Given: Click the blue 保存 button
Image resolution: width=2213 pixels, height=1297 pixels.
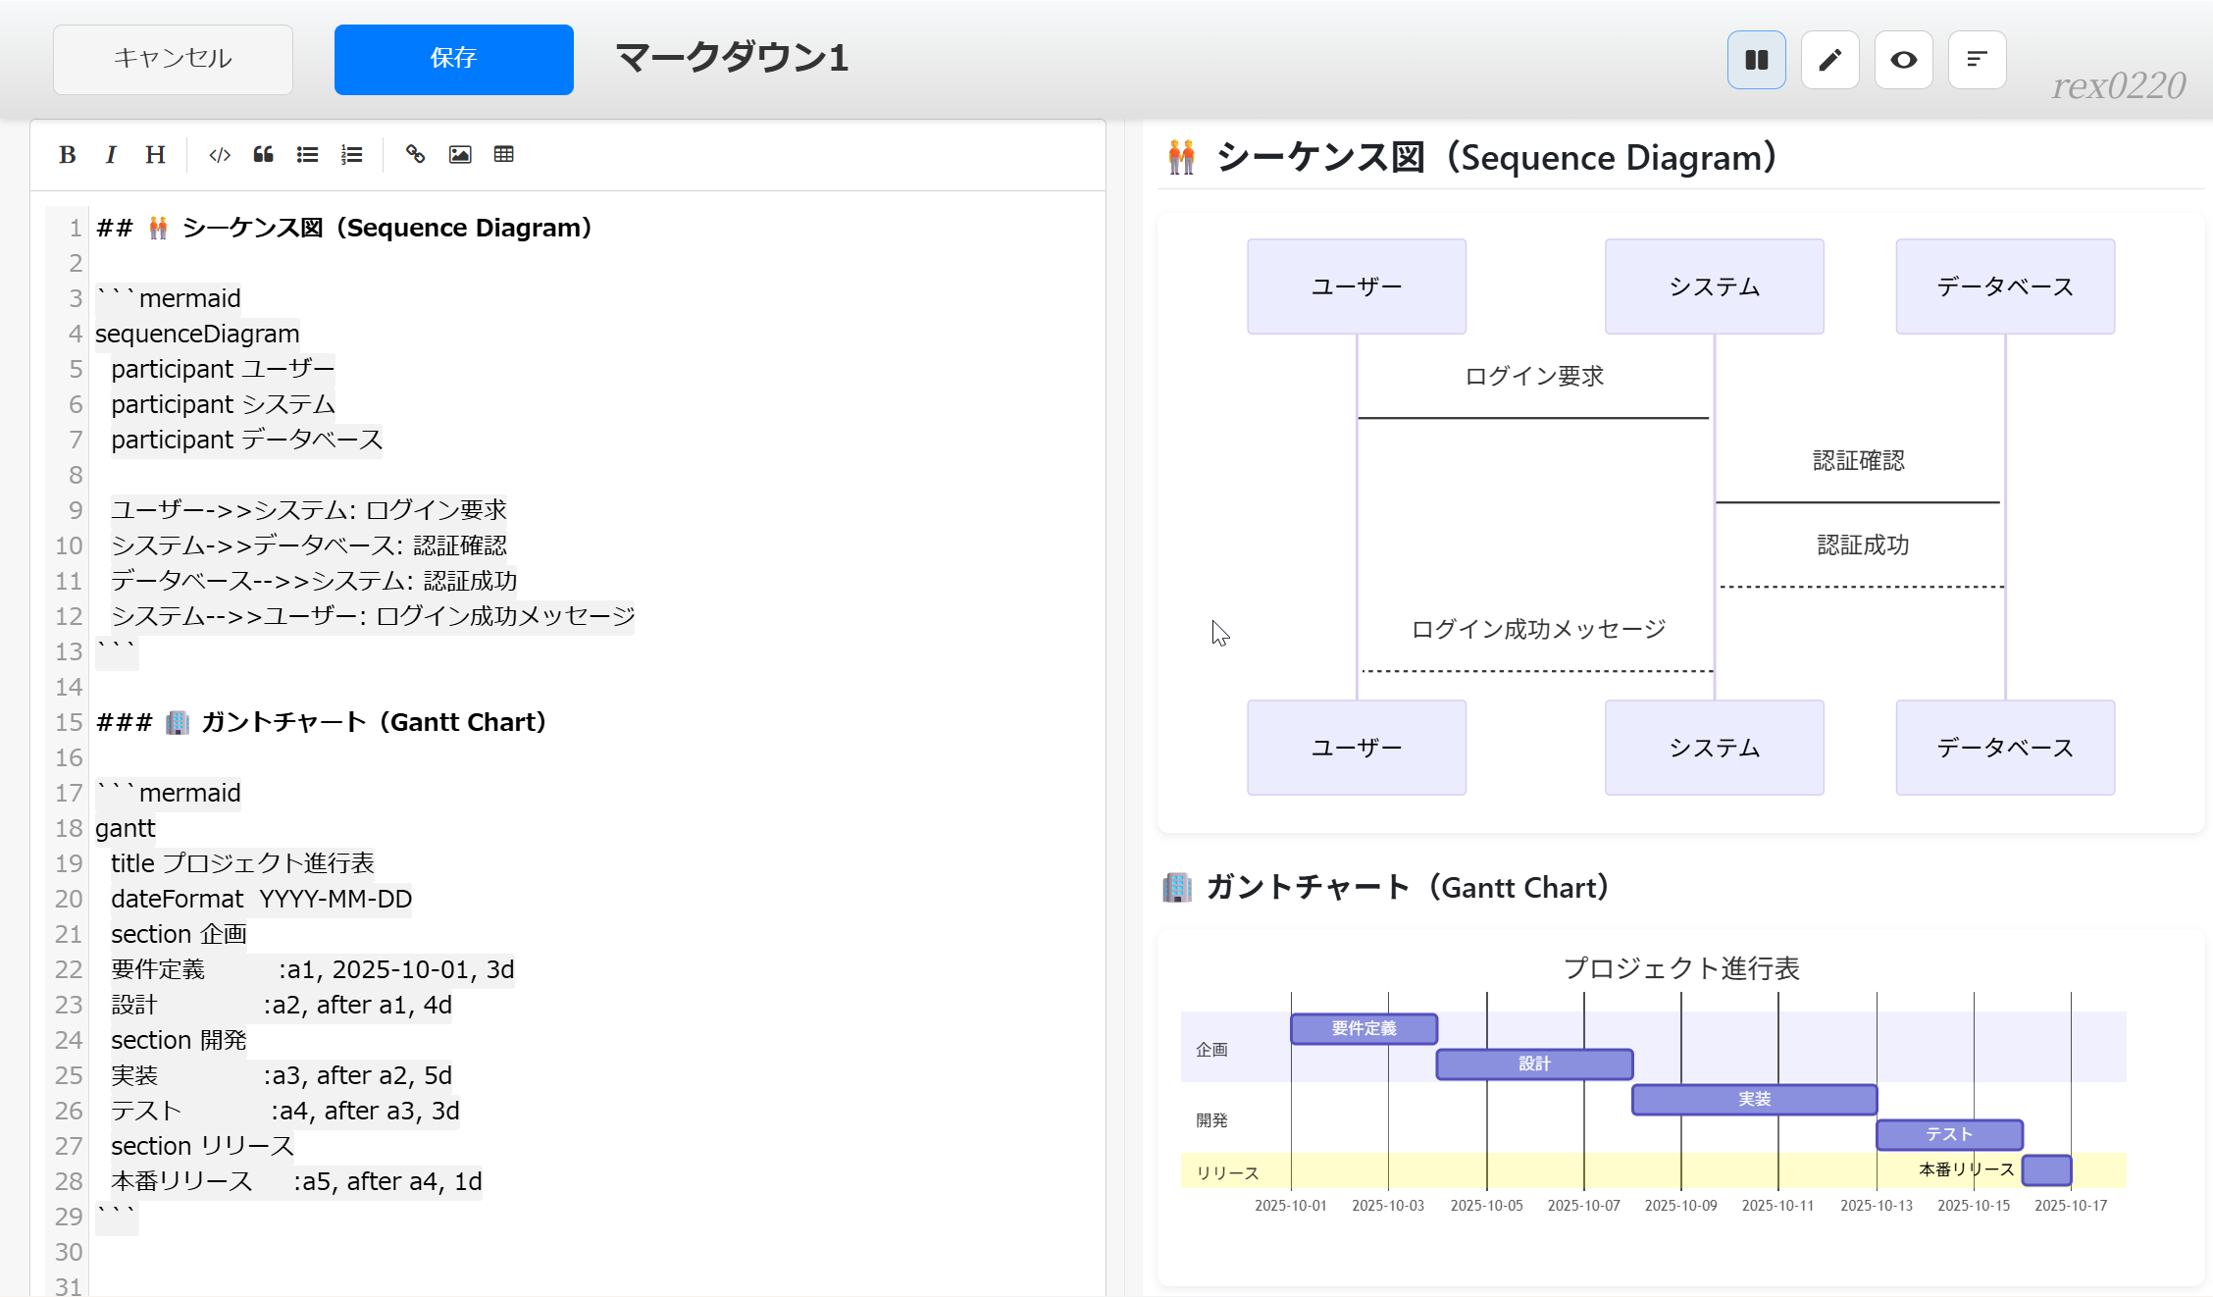Looking at the screenshot, I should (x=453, y=59).
